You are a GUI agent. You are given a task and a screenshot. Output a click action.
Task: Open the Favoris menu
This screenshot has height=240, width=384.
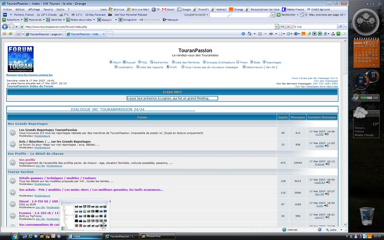(x=48, y=9)
